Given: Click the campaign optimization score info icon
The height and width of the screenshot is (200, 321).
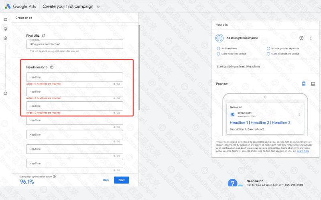Looking at the screenshot, I should (54, 176).
